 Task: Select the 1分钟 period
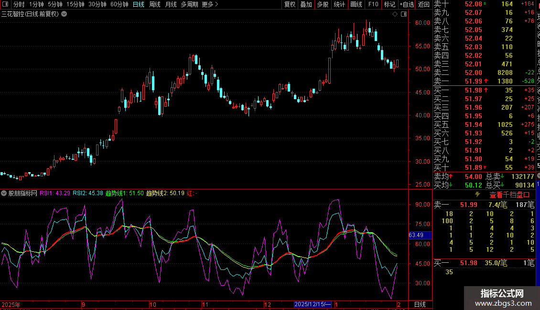pyautogui.click(x=36, y=4)
